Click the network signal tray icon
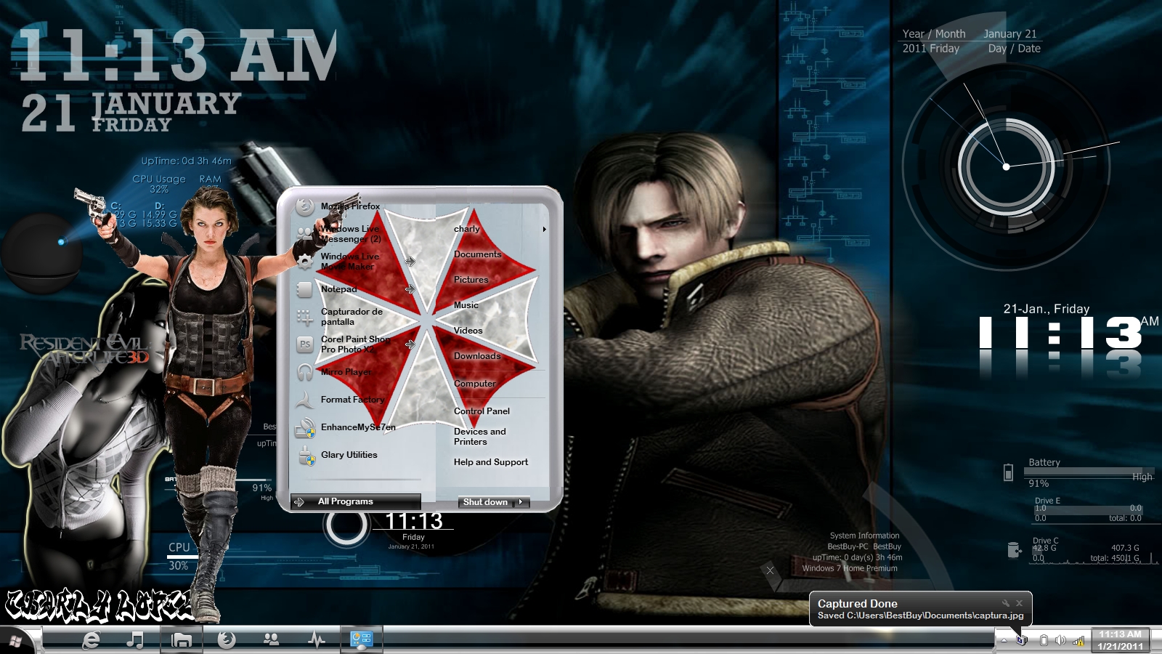 point(1078,640)
